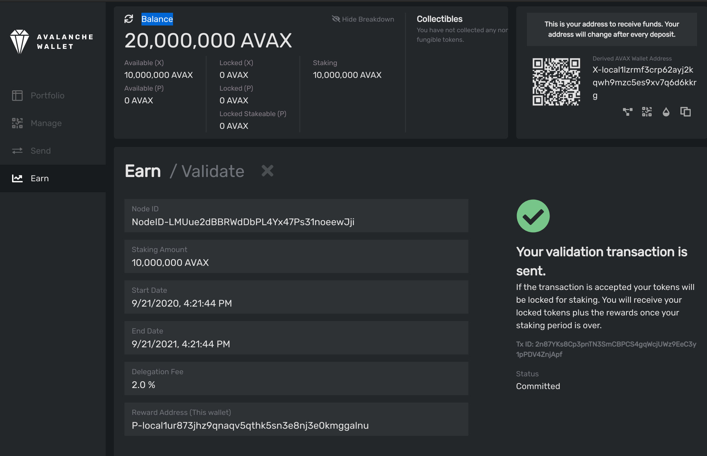Click the refresh balance icon
The height and width of the screenshot is (456, 707).
129,19
